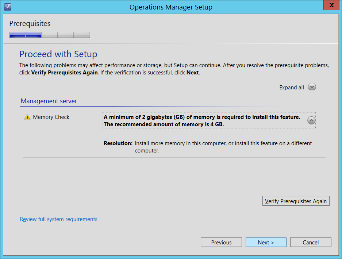Select the memory warning message text box
Screen dimensions: 342x259
(204, 120)
